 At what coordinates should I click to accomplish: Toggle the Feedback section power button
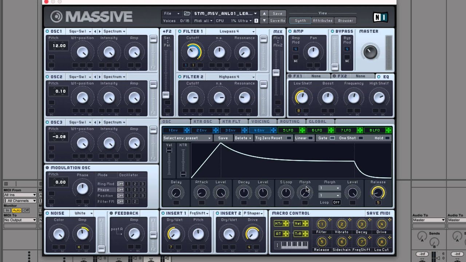pyautogui.click(x=111, y=213)
